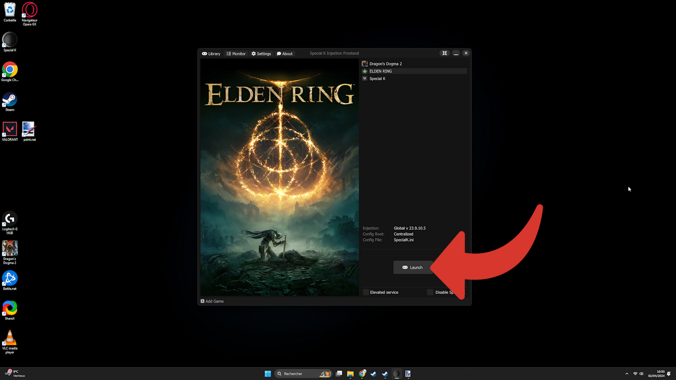Open the Battle.net desktop shortcut
The width and height of the screenshot is (676, 380).
(10, 280)
